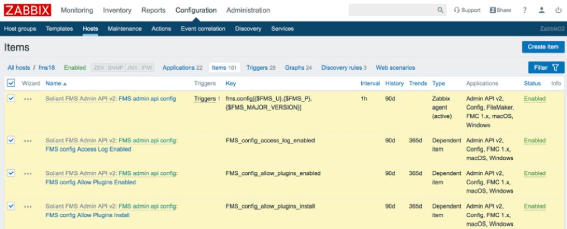This screenshot has width=567, height=229.
Task: Go to Event correlation submenu
Action: pyautogui.click(x=203, y=28)
